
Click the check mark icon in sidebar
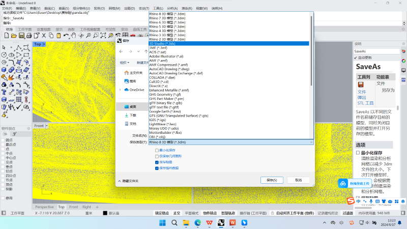click(19, 107)
